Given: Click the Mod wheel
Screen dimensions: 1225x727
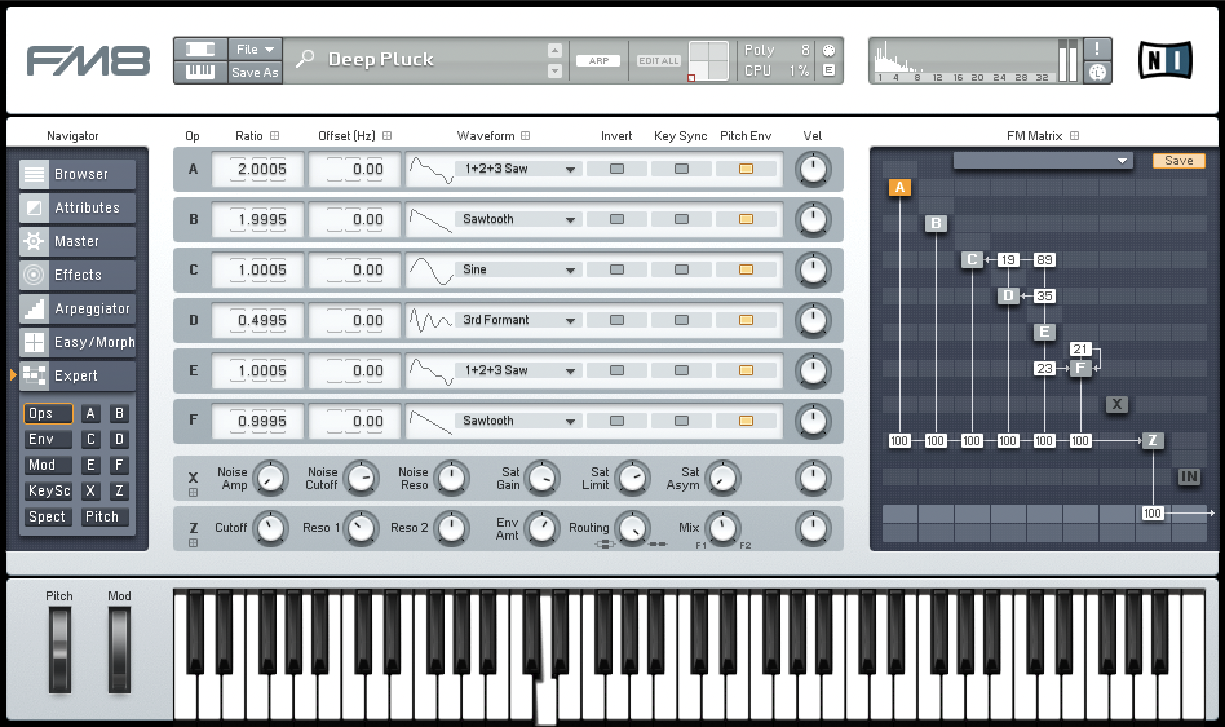Looking at the screenshot, I should tap(119, 649).
